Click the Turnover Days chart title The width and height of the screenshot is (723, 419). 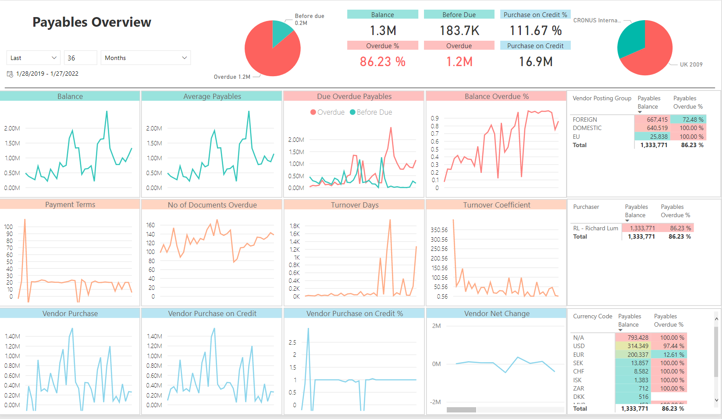pos(354,205)
